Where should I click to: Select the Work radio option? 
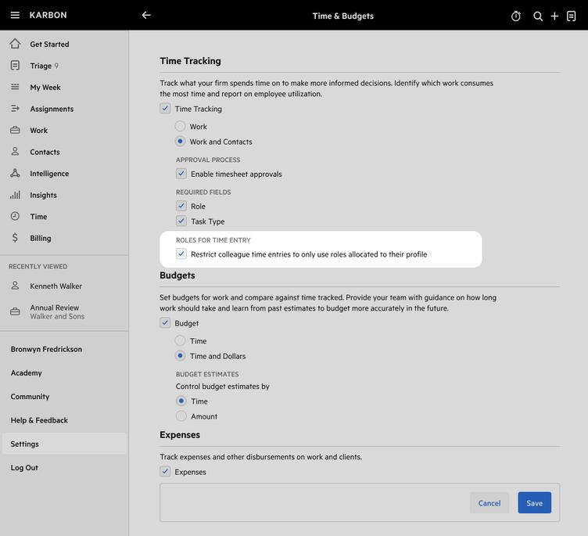point(181,127)
